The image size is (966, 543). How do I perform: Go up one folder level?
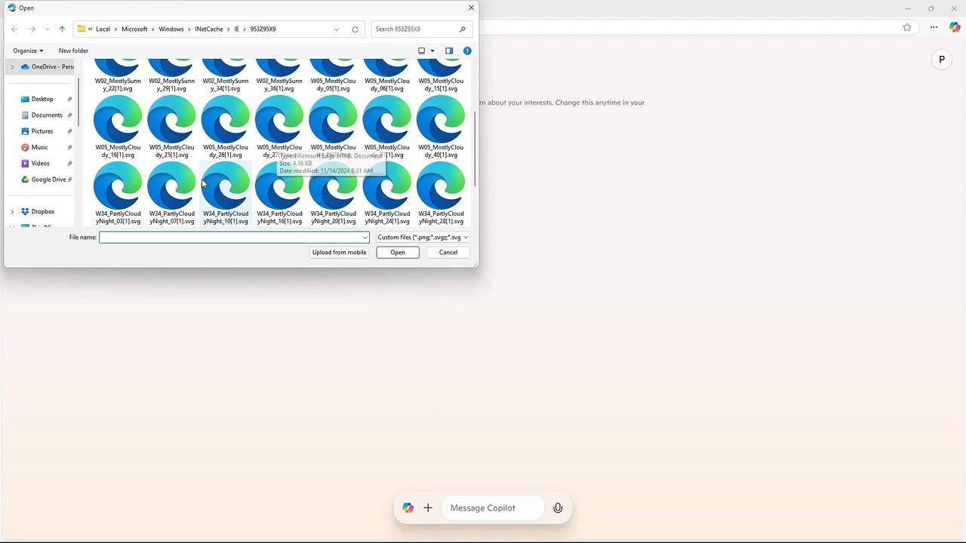(62, 29)
